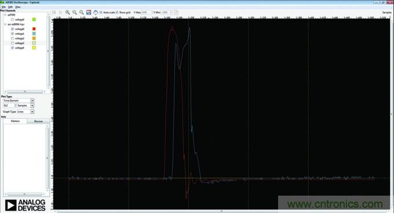Screen dimensions: 394x213
Task: Enable the voltage2 channel checkbox
Action: [12, 38]
